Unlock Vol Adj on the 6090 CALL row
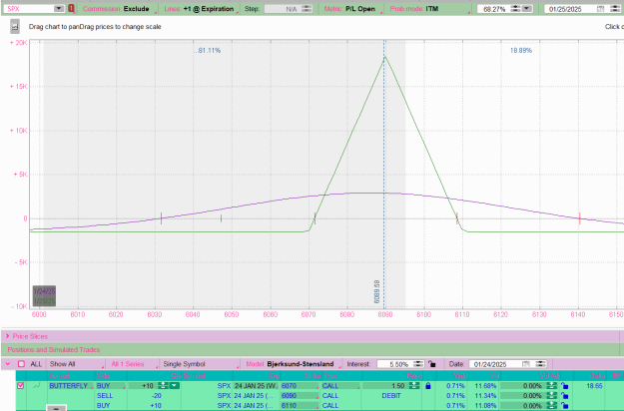This screenshot has width=624, height=411. 564,395
